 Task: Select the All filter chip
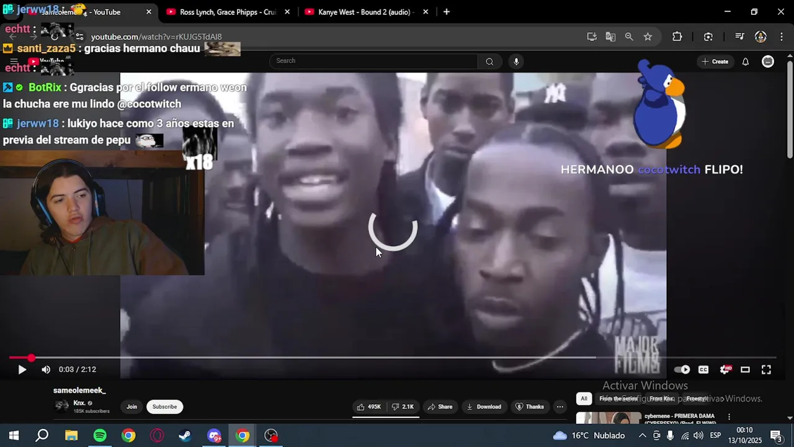[584, 399]
